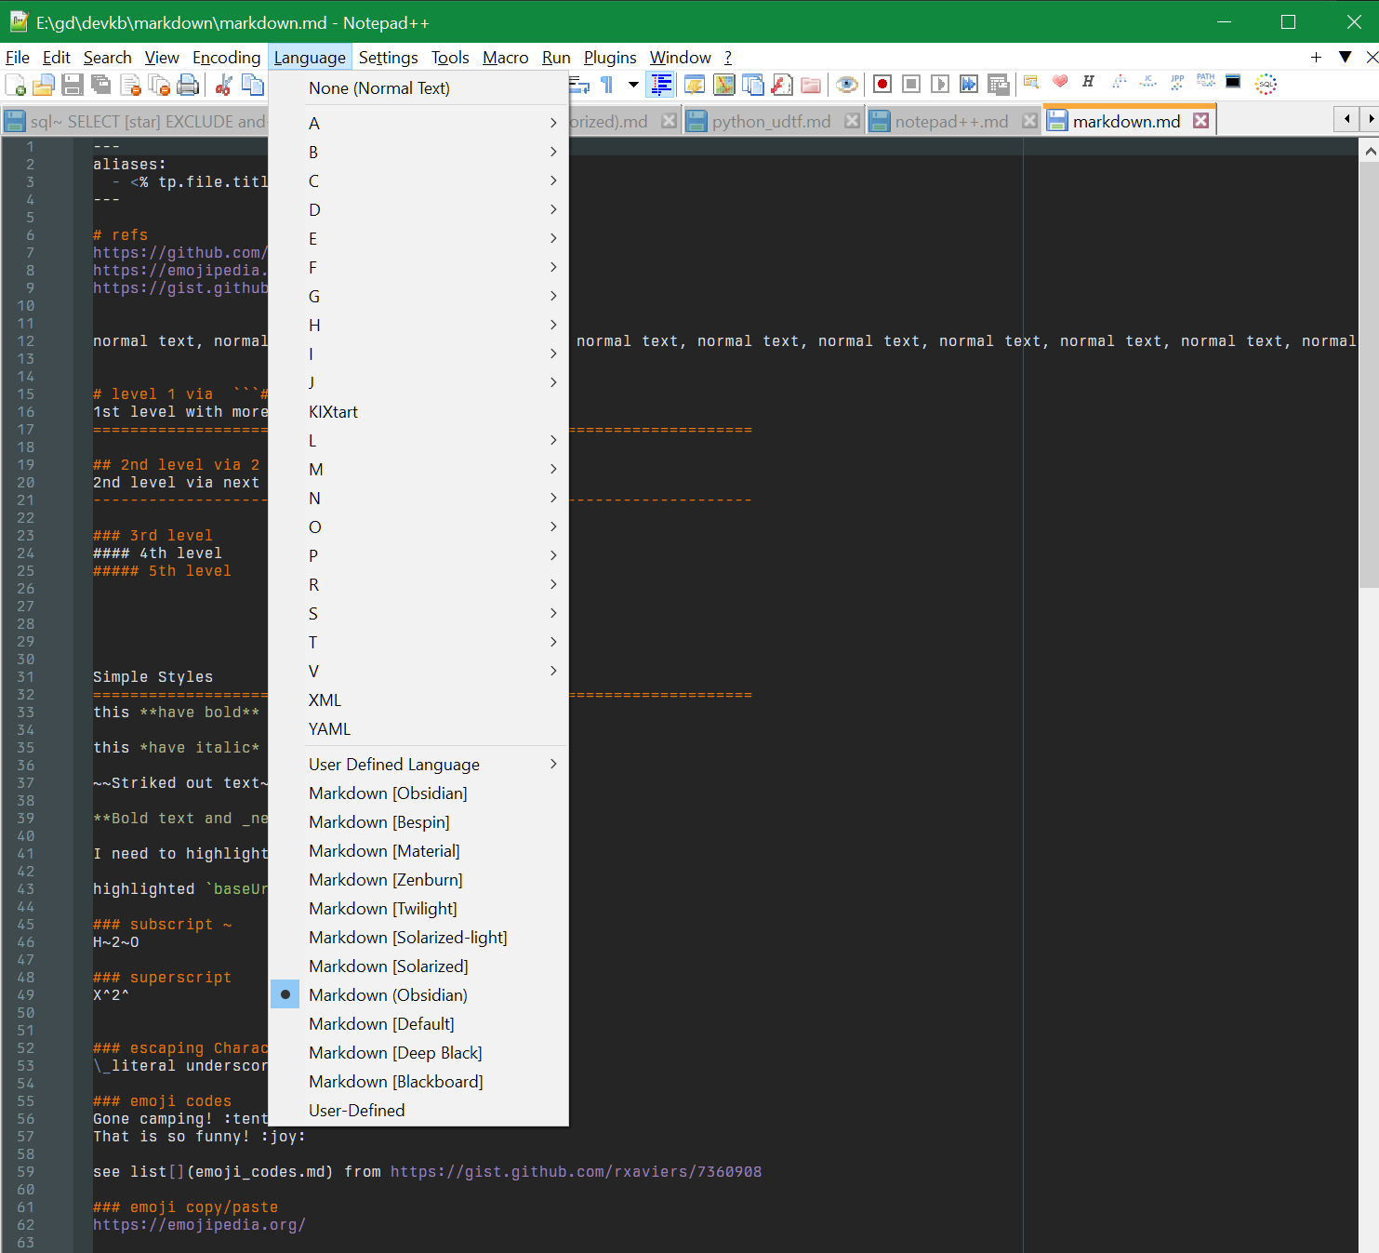Click the magnifier search-results toolbar icon

[x=1031, y=82]
